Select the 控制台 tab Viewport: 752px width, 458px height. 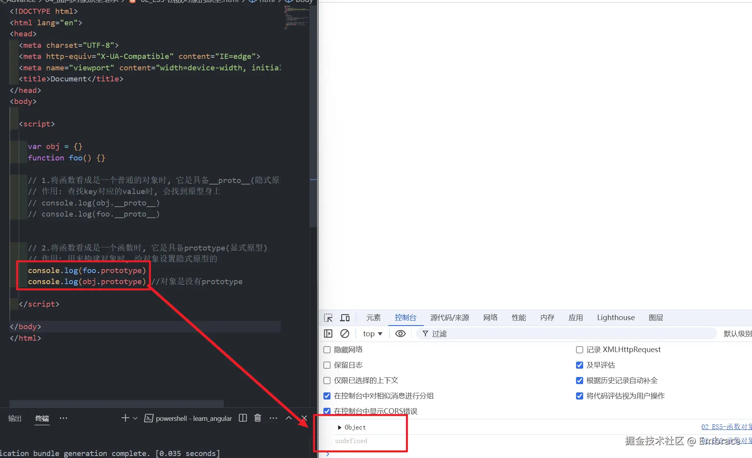[406, 318]
